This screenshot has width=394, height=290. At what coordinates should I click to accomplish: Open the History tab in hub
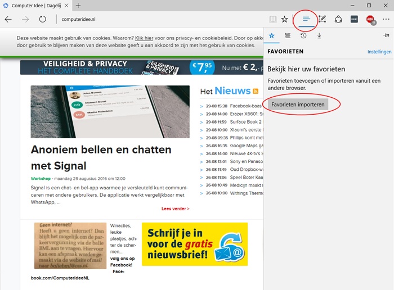pyautogui.click(x=303, y=35)
